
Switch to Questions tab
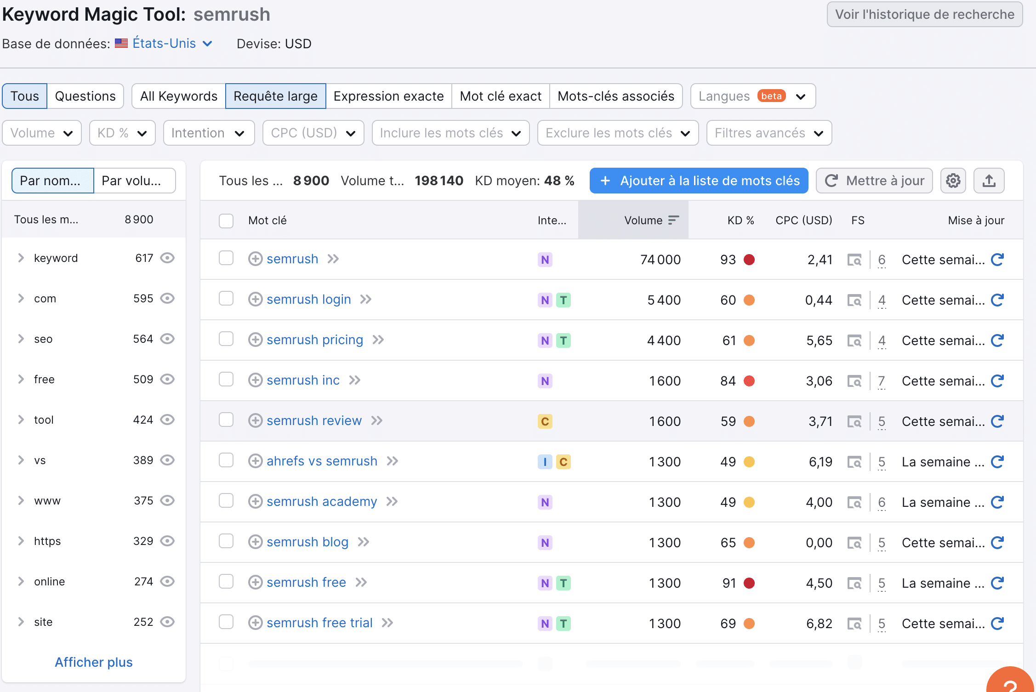[85, 96]
